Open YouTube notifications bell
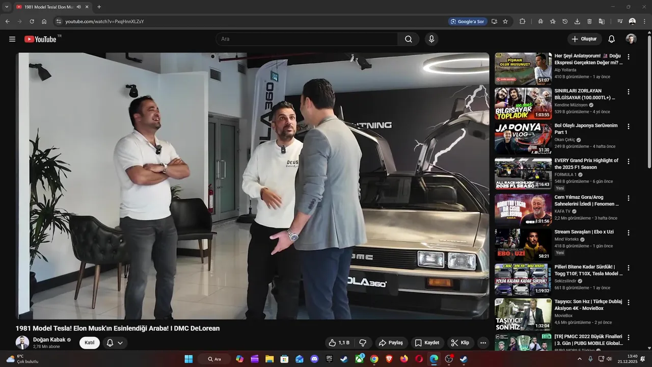The image size is (652, 367). tap(611, 39)
